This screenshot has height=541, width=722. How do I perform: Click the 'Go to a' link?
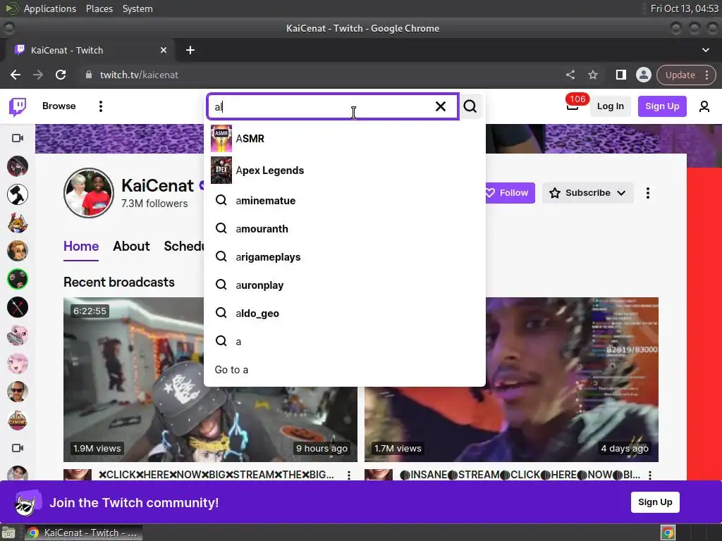[231, 370]
